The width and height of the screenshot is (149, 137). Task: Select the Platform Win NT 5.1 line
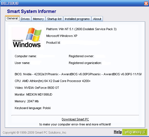[81, 29]
